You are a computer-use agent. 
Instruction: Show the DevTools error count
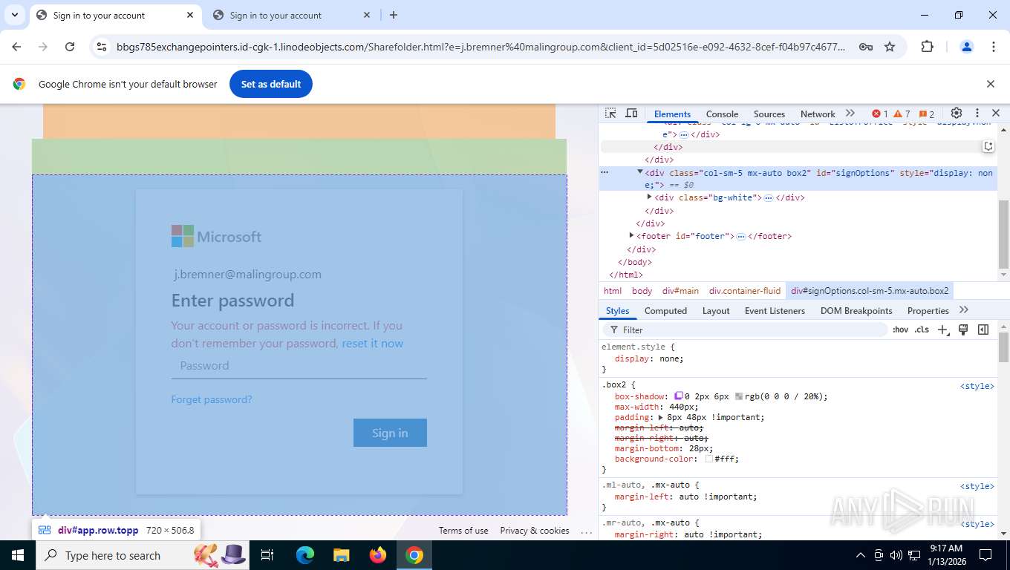point(880,114)
